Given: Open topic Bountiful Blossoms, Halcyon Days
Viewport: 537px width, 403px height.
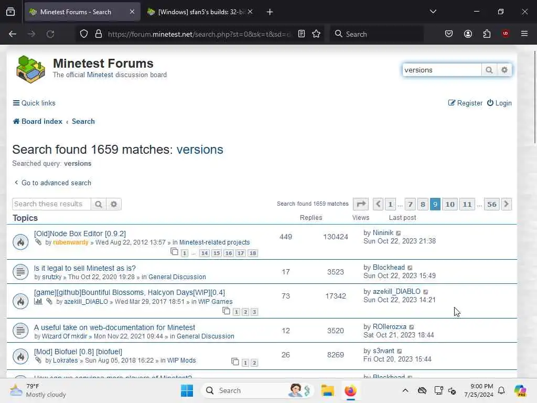Looking at the screenshot, I should (130, 292).
